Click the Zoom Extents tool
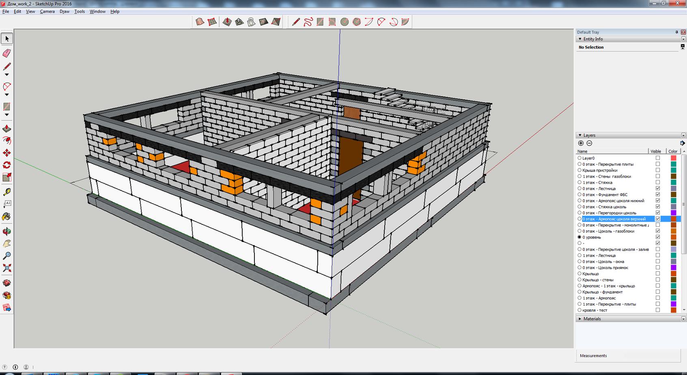 6,268
